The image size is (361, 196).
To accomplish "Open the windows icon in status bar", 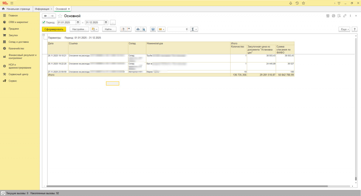I will tap(3, 193).
